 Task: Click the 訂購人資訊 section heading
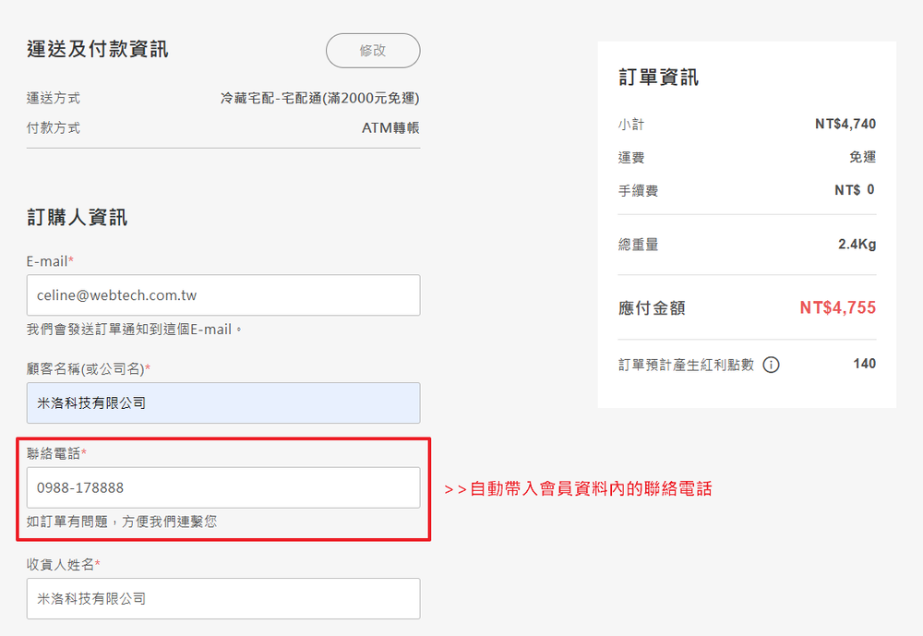click(x=78, y=218)
